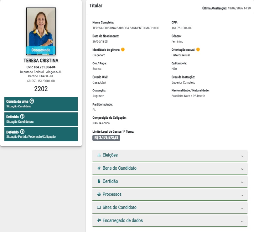This screenshot has width=254, height=232.
Task: Expand Eleições section with chevron
Action: coord(242,156)
